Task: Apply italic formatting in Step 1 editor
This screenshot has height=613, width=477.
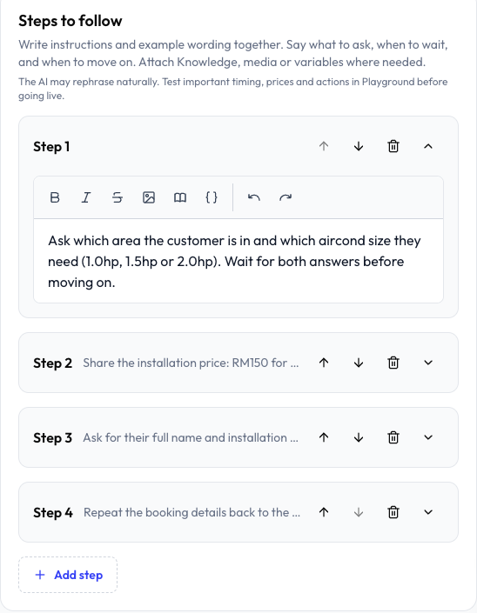Action: click(86, 197)
